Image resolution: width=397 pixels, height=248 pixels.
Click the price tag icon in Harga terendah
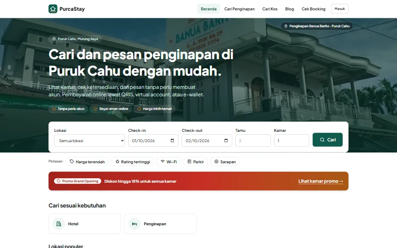72,162
